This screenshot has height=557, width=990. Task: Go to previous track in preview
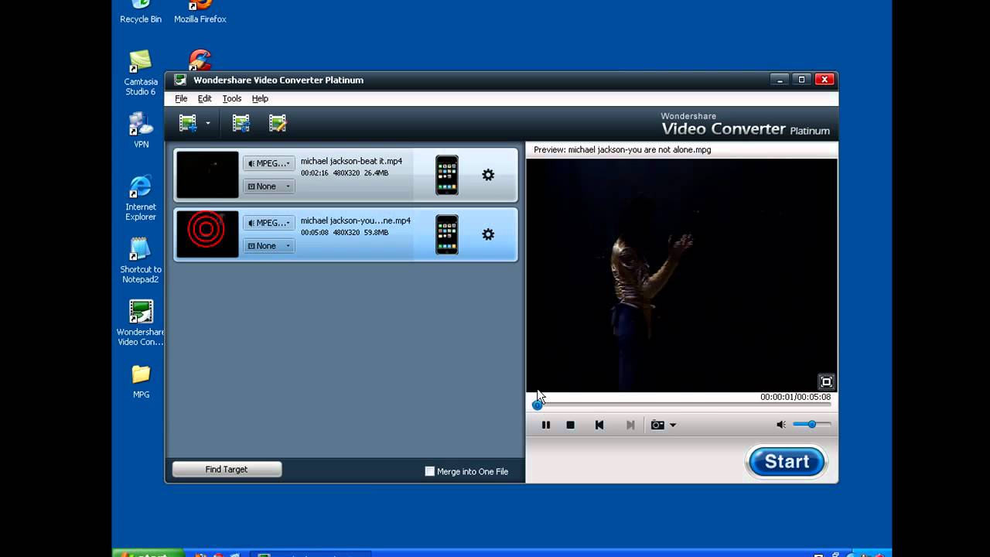point(599,425)
